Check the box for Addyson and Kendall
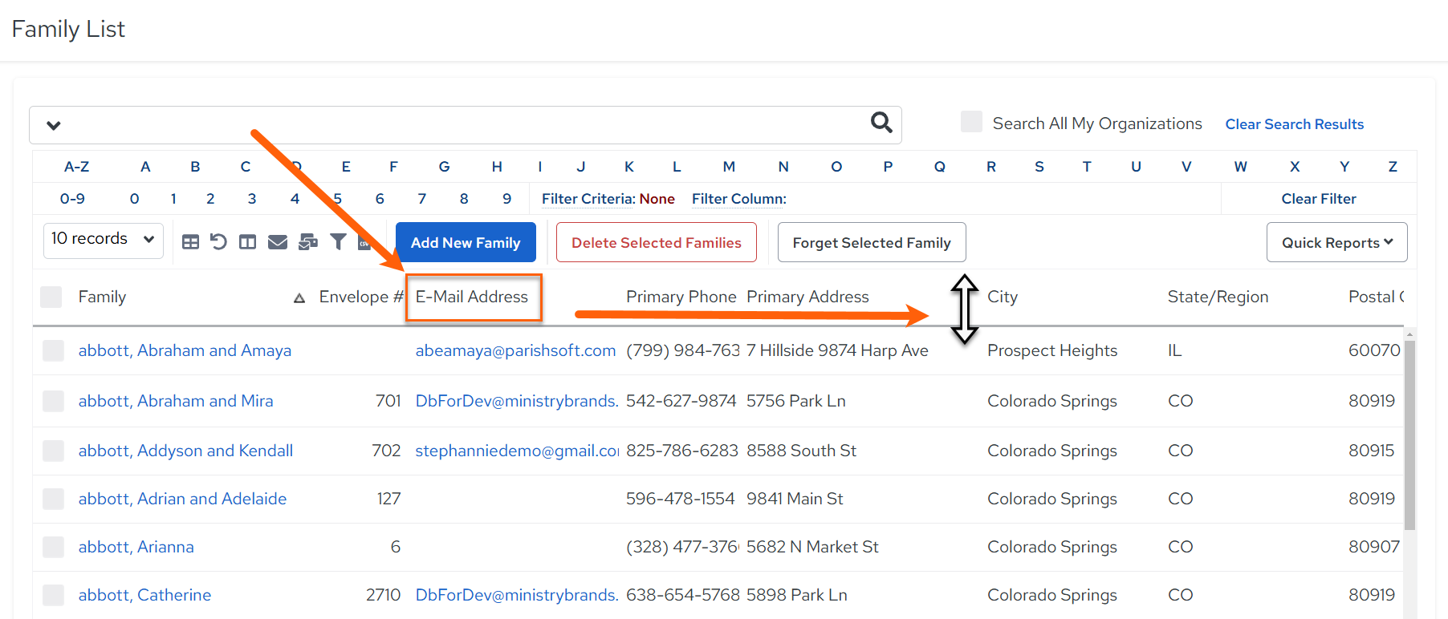The width and height of the screenshot is (1448, 619). pos(53,451)
